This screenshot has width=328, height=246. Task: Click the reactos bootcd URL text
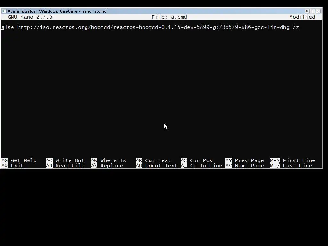[x=158, y=27]
